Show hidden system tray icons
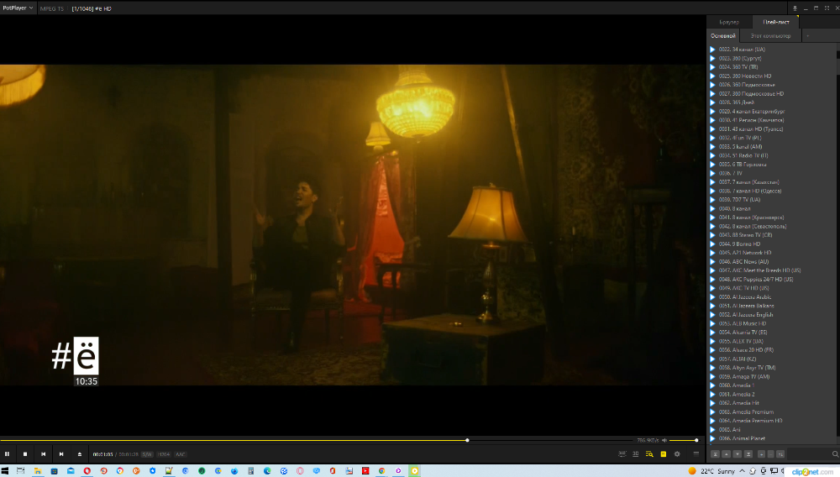840x477 pixels. pos(742,471)
